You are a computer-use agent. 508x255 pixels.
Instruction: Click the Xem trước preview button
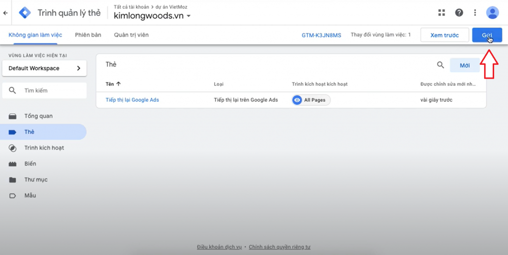444,35
